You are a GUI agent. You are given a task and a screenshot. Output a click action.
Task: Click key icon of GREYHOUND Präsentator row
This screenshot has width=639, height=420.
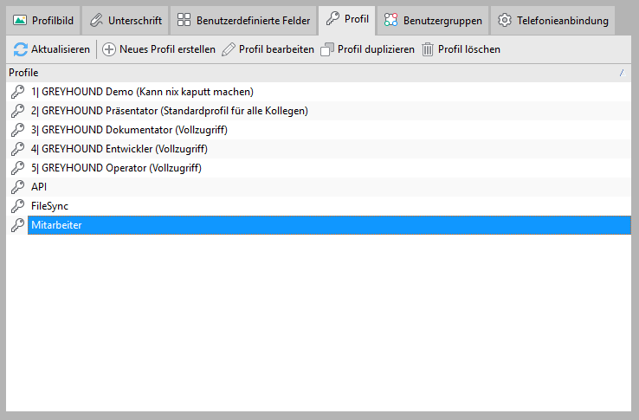(x=17, y=111)
